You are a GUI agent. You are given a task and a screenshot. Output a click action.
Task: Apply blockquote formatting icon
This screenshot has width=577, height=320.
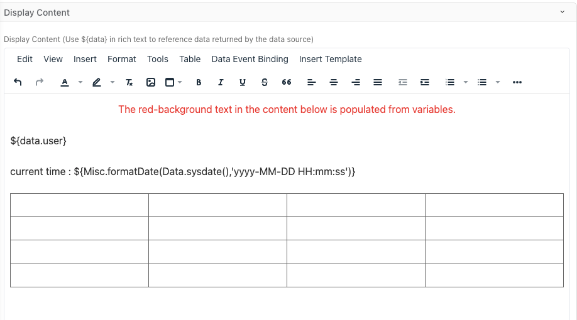point(287,82)
